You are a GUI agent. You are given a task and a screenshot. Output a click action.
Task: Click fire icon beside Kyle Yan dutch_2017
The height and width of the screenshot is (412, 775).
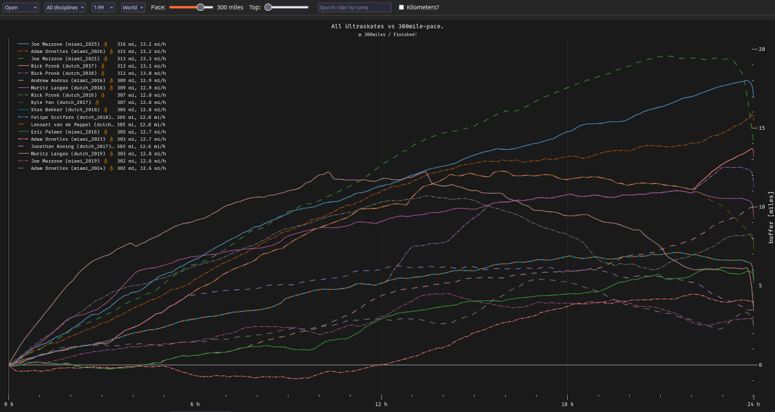[x=97, y=102]
